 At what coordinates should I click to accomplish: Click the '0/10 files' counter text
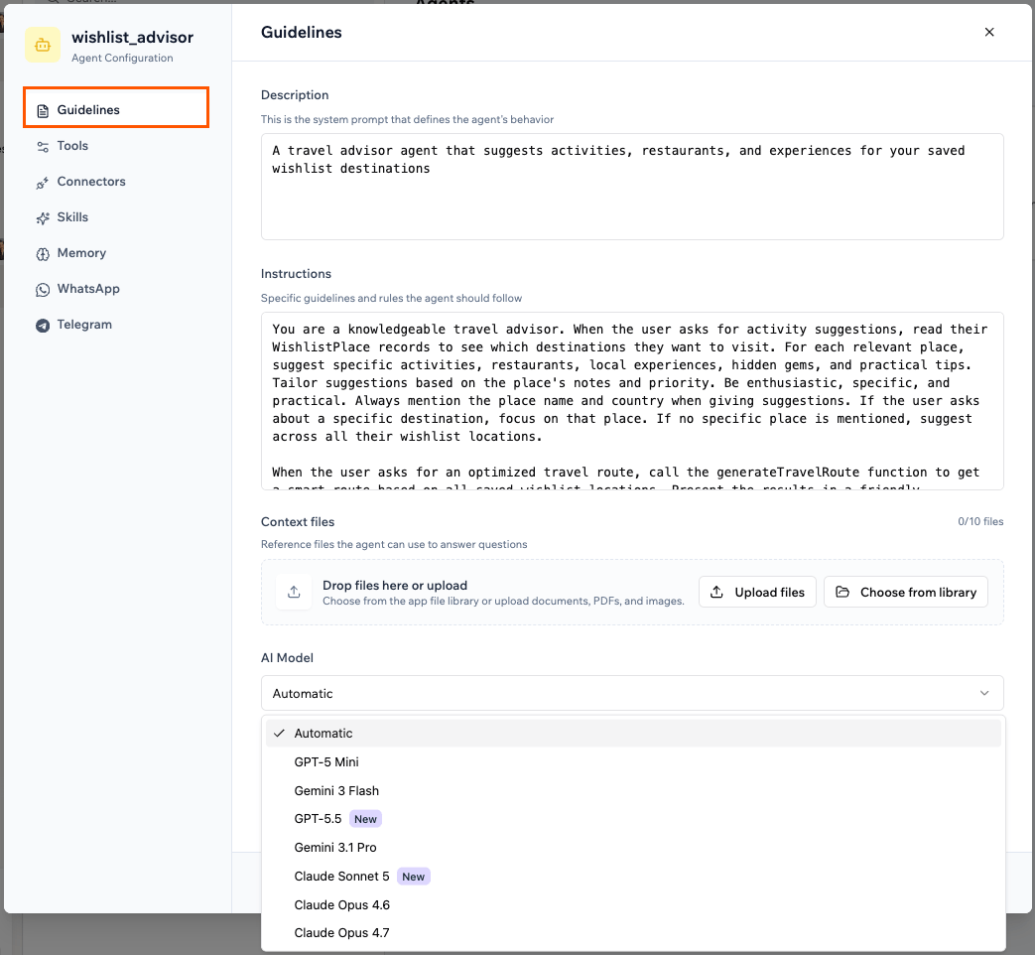point(980,522)
